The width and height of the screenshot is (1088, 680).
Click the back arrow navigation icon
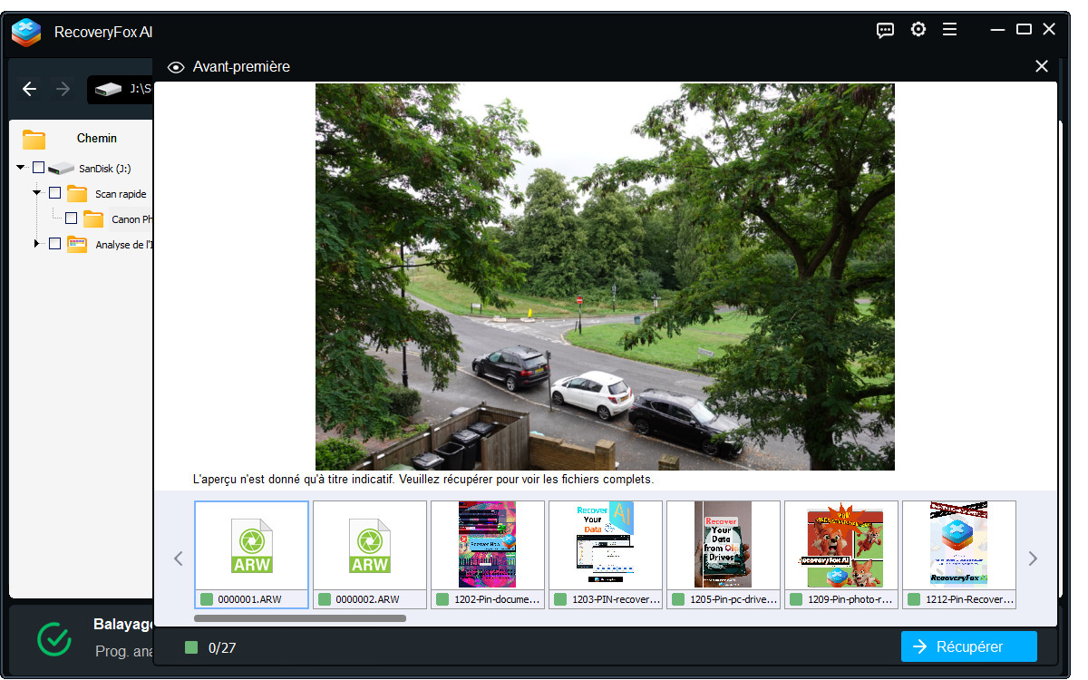(30, 89)
